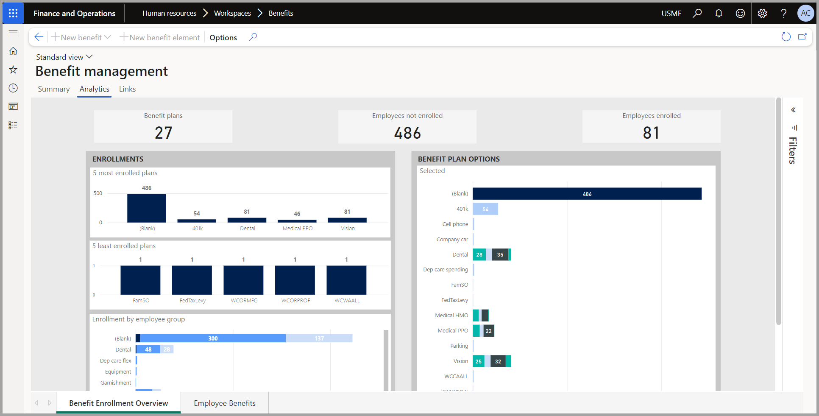Click the 486 (Blank) bar in Benefit Plan Options
The width and height of the screenshot is (819, 416).
coord(587,194)
